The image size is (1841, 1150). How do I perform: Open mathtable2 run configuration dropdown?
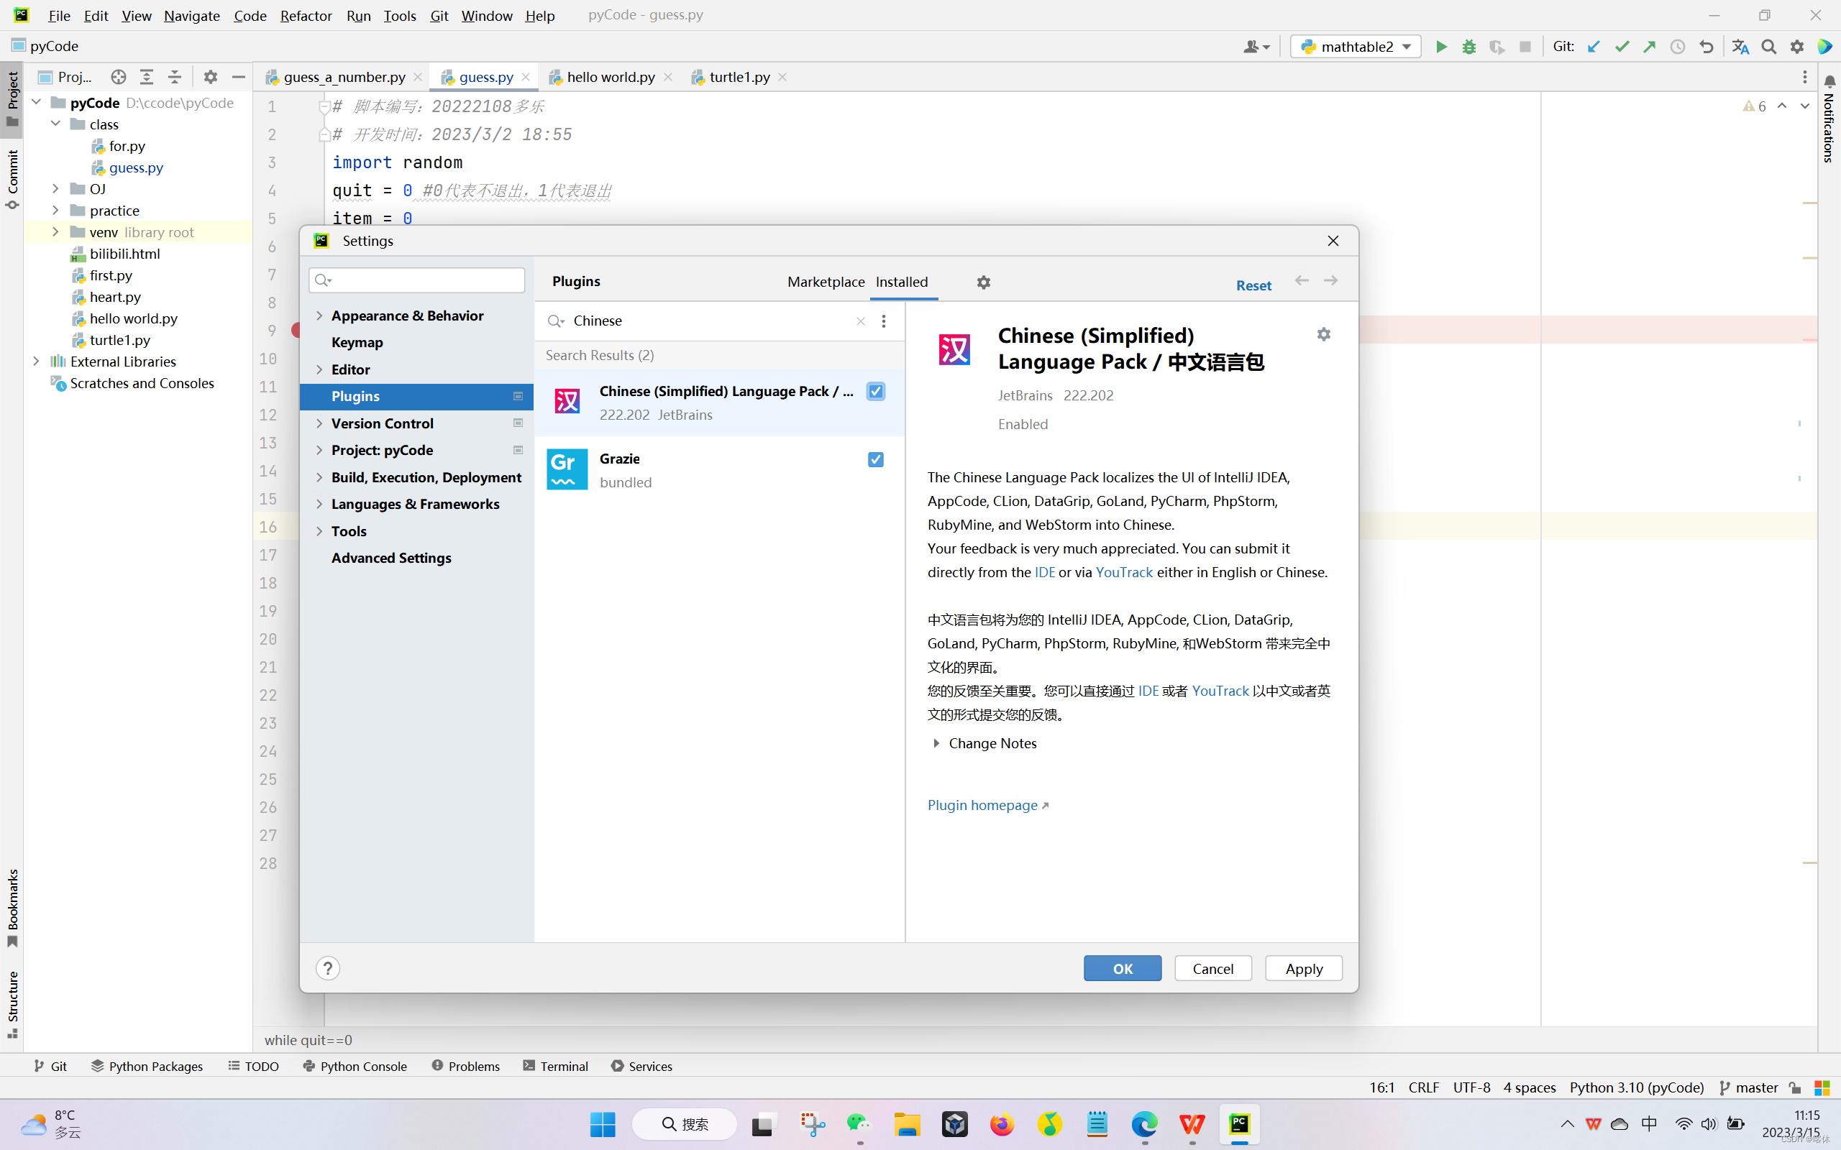coord(1355,47)
